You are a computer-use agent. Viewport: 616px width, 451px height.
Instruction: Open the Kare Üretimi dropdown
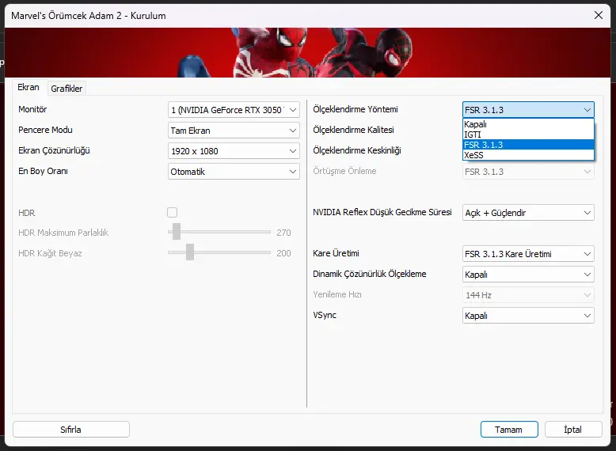coord(528,254)
